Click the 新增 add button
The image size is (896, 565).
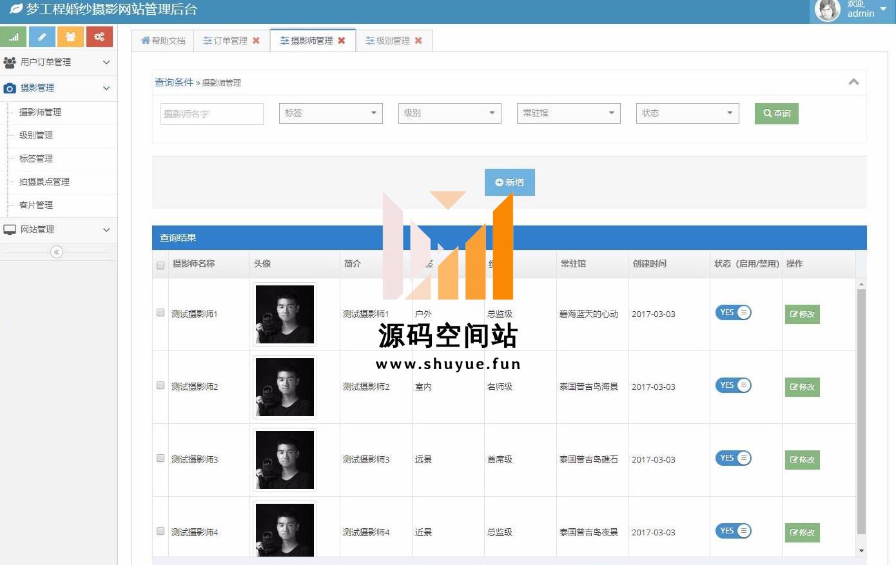pyautogui.click(x=509, y=182)
